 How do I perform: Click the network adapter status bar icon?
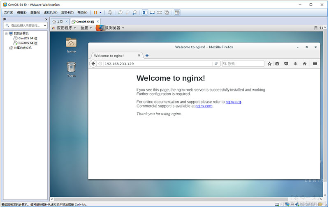point(287,205)
